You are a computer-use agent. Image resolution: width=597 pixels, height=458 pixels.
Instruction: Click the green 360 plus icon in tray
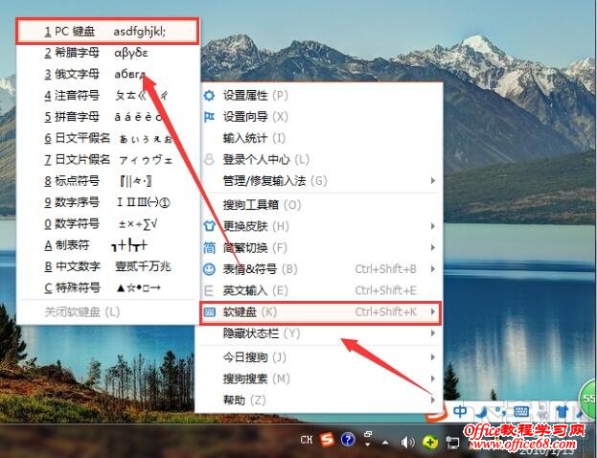coord(430,442)
